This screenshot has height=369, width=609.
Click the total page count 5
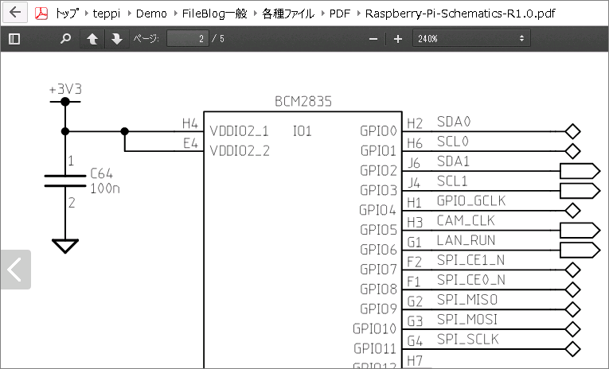222,38
